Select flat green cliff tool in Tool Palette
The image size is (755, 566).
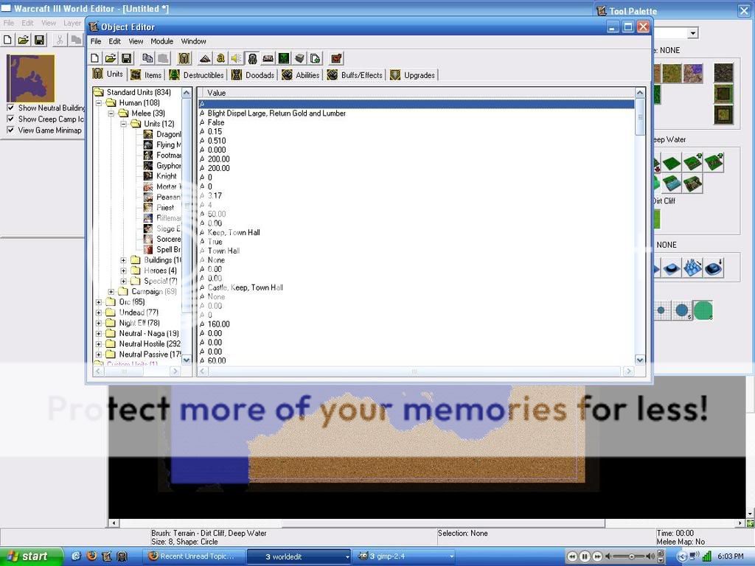[671, 163]
